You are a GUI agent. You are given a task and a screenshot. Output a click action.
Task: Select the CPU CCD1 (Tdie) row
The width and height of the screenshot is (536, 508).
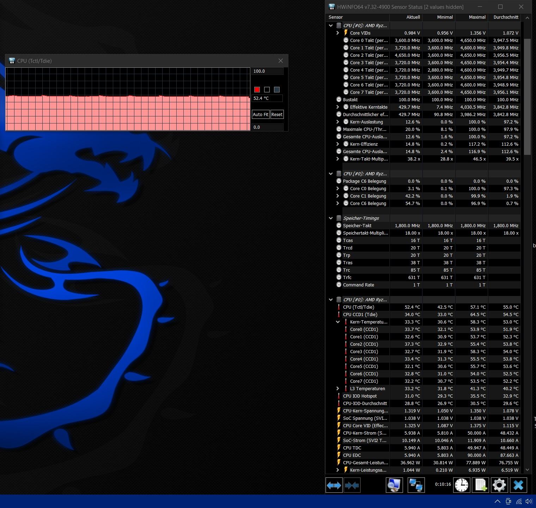tap(423, 314)
